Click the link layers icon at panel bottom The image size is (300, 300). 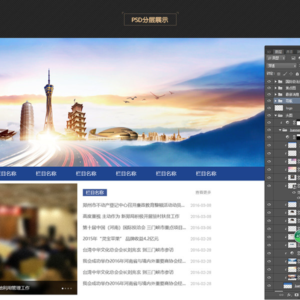pyautogui.click(x=281, y=295)
